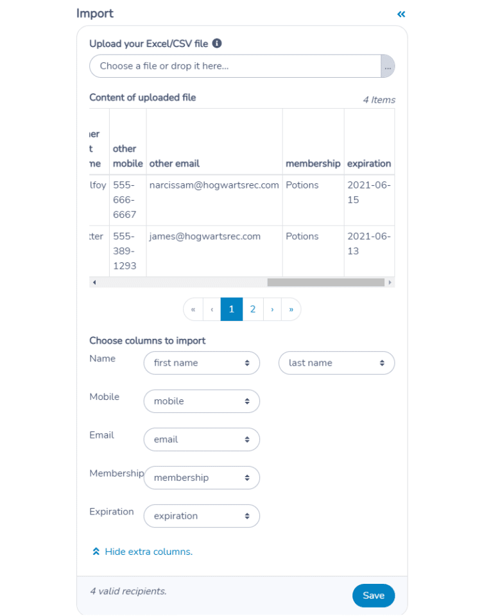Viewport: 493px width, 616px height.
Task: Save the imported recipients
Action: coord(374,595)
